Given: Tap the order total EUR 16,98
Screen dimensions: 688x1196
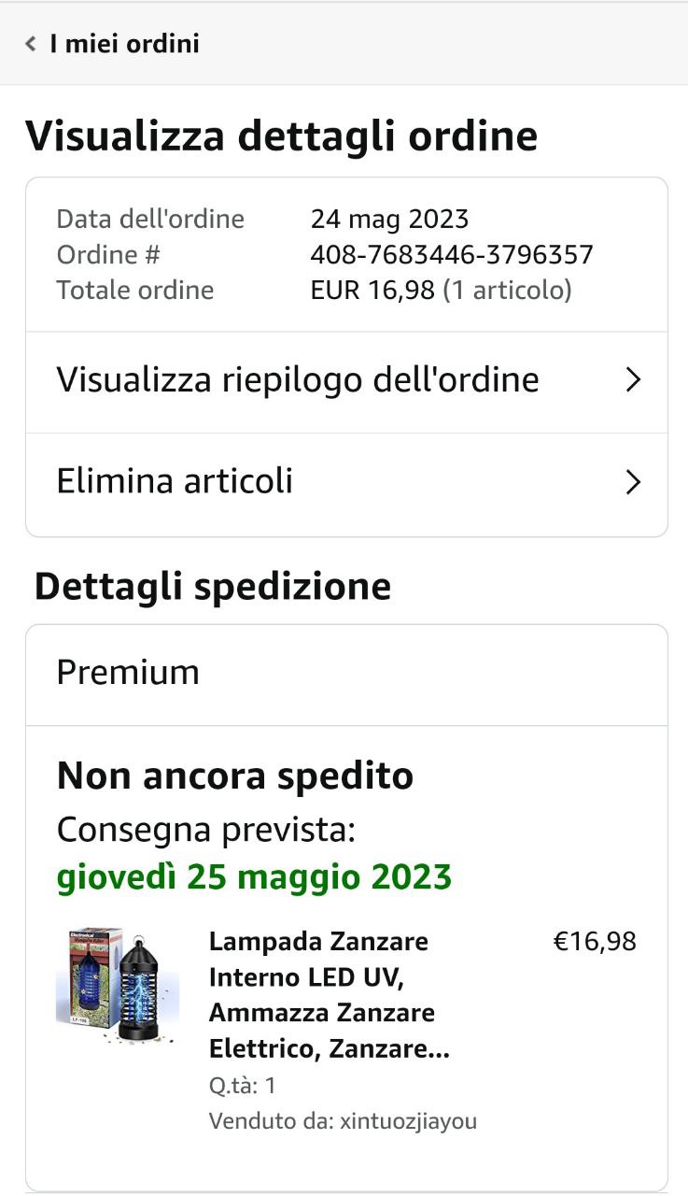Looking at the screenshot, I should tap(372, 291).
